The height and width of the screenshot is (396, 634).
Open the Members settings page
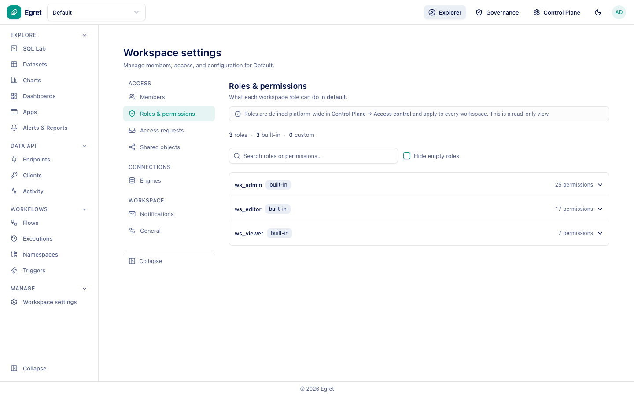[x=169, y=97]
